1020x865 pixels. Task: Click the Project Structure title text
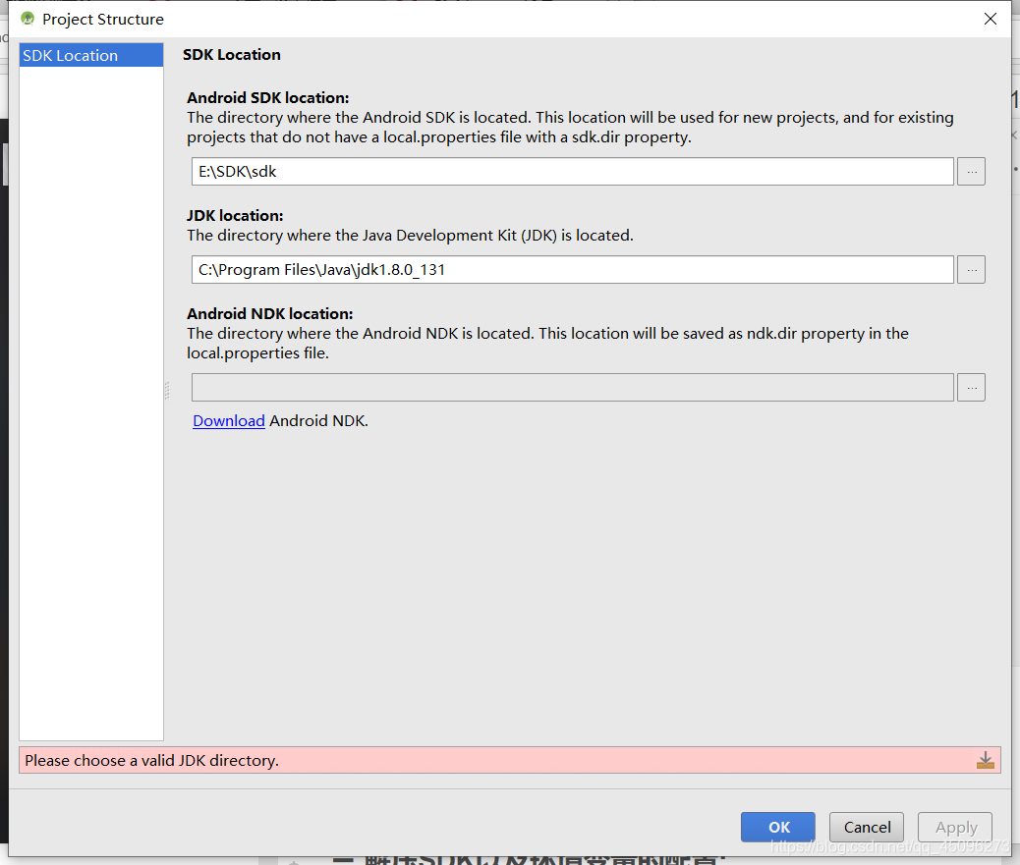point(103,20)
